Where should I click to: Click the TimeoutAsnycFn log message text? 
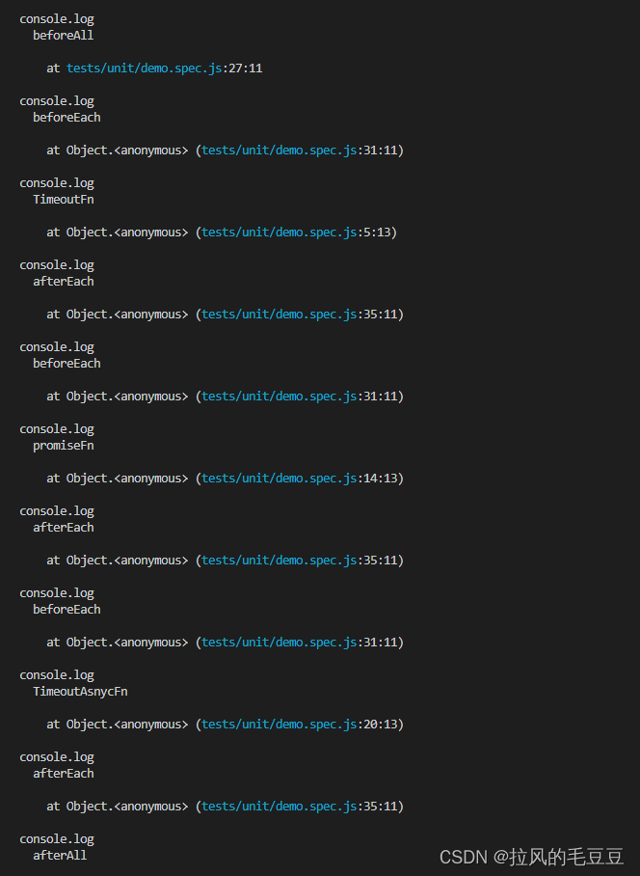[x=80, y=692]
